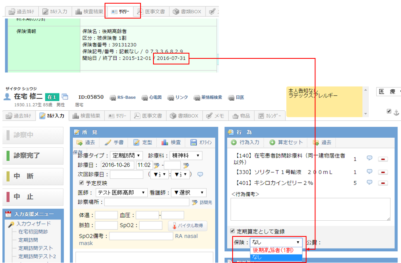Expand the 医療 dropdown at top right

tap(389, 92)
